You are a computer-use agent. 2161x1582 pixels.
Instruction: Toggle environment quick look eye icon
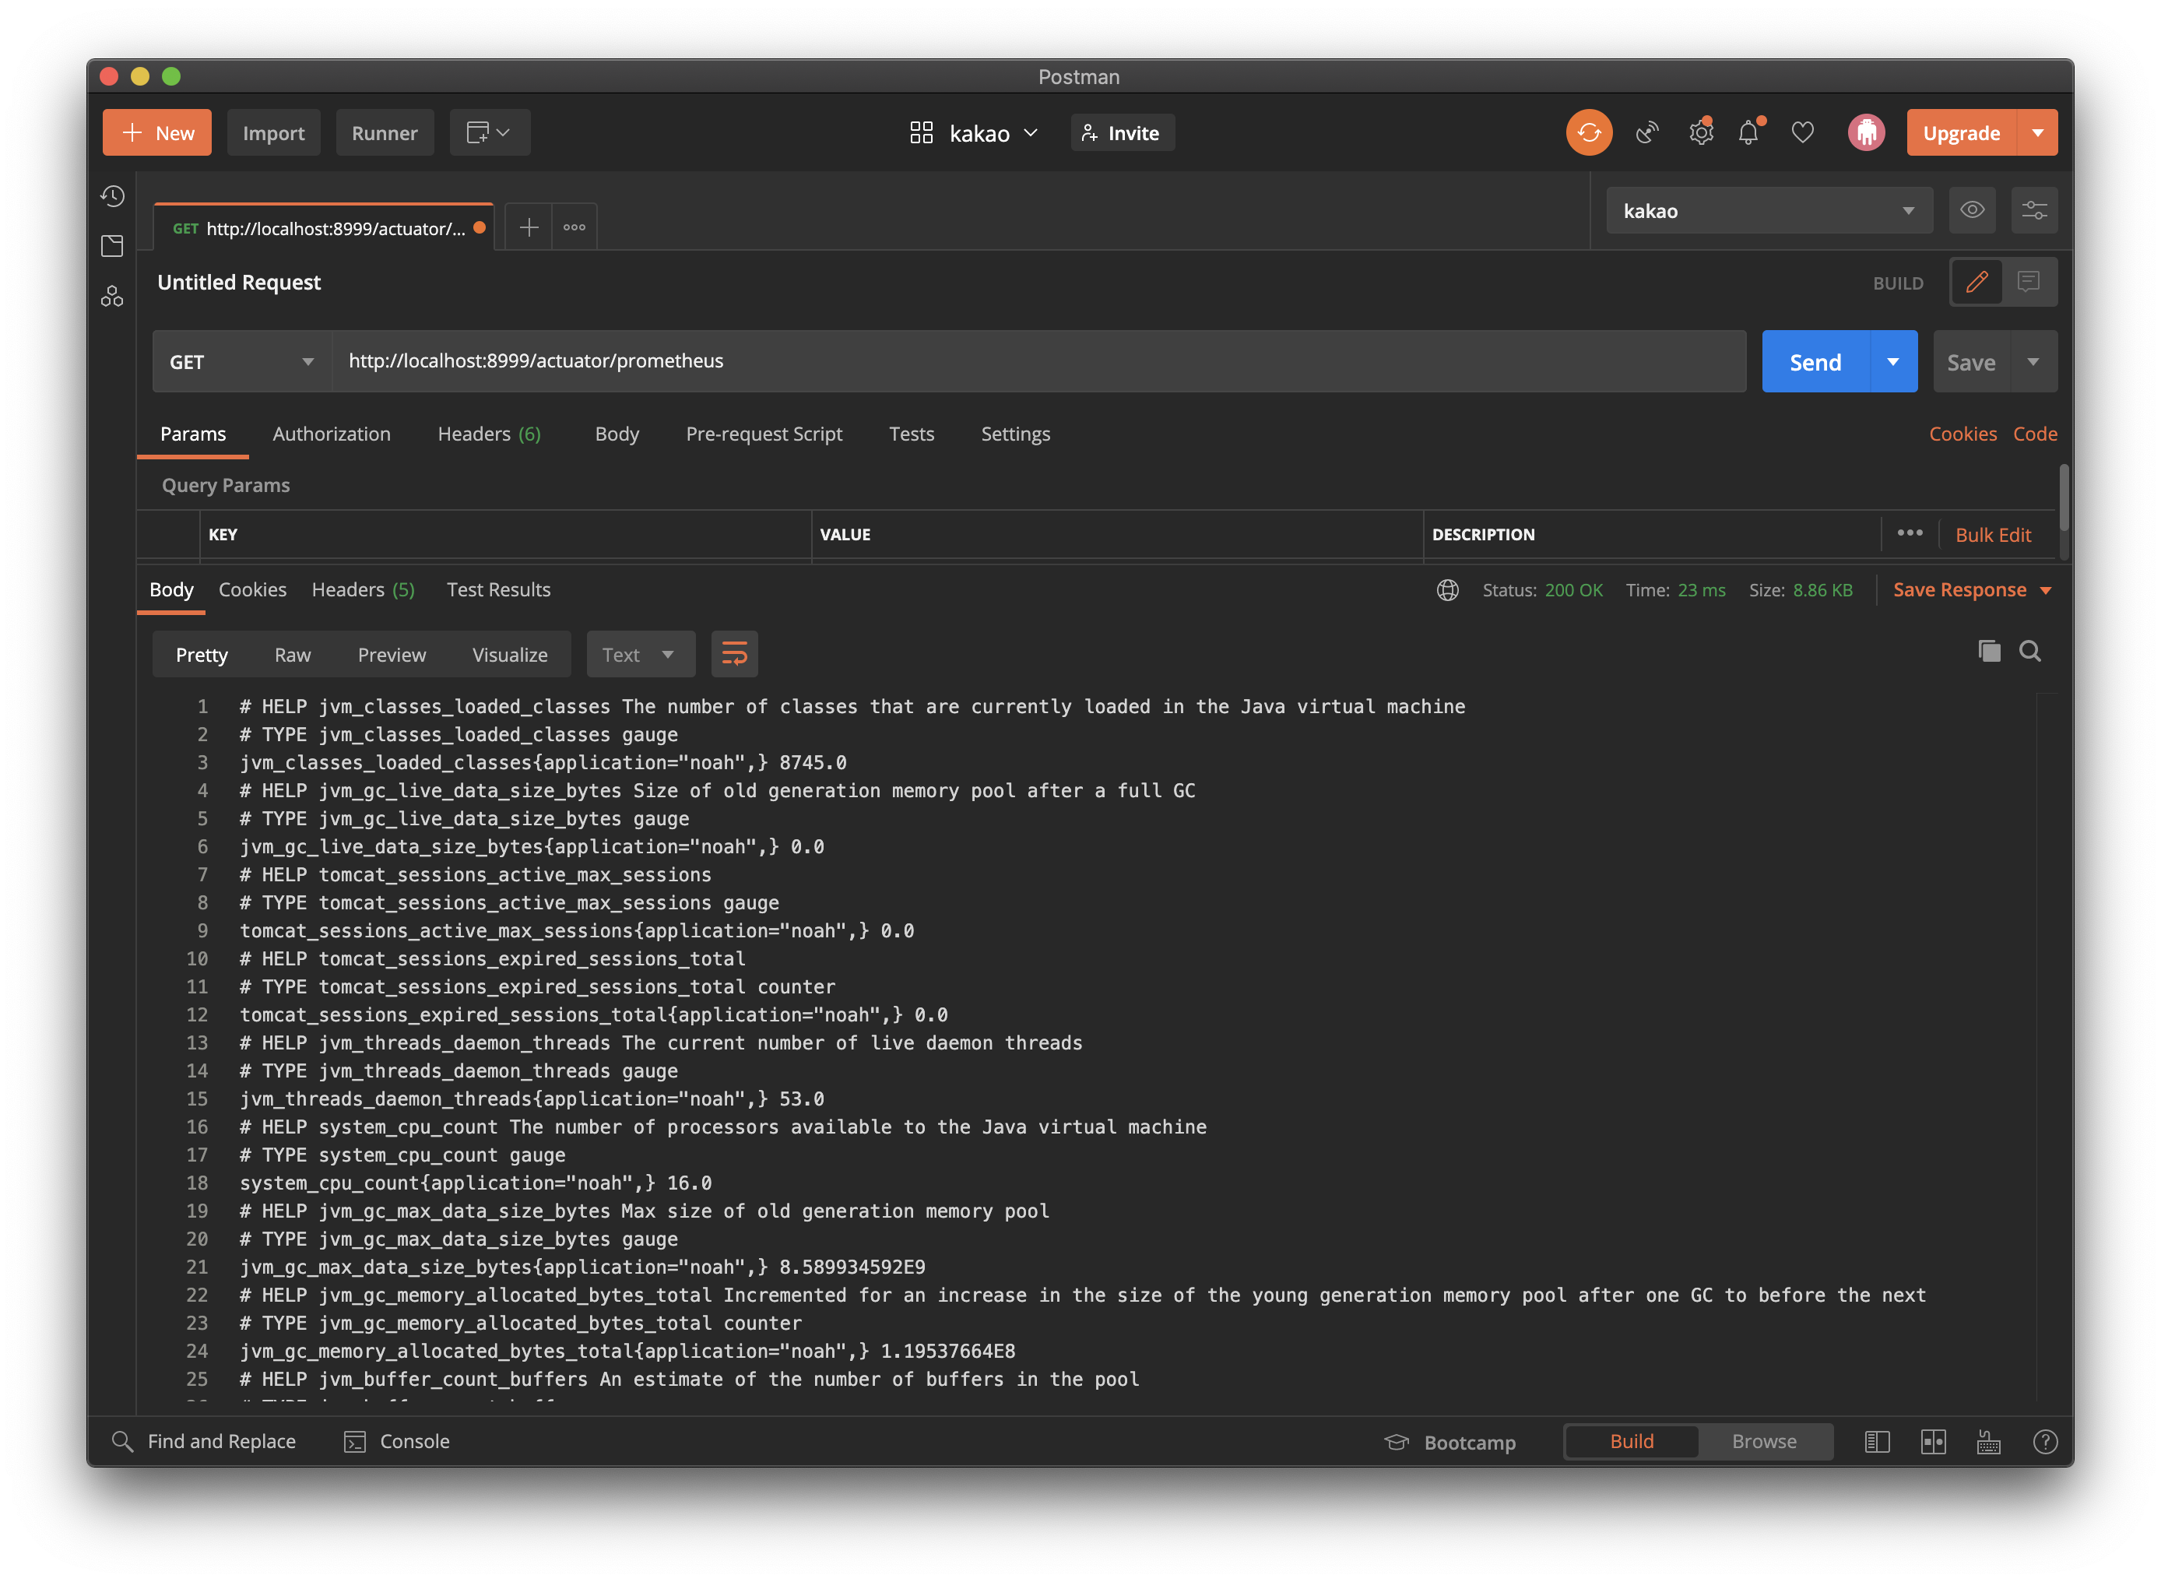tap(1973, 211)
